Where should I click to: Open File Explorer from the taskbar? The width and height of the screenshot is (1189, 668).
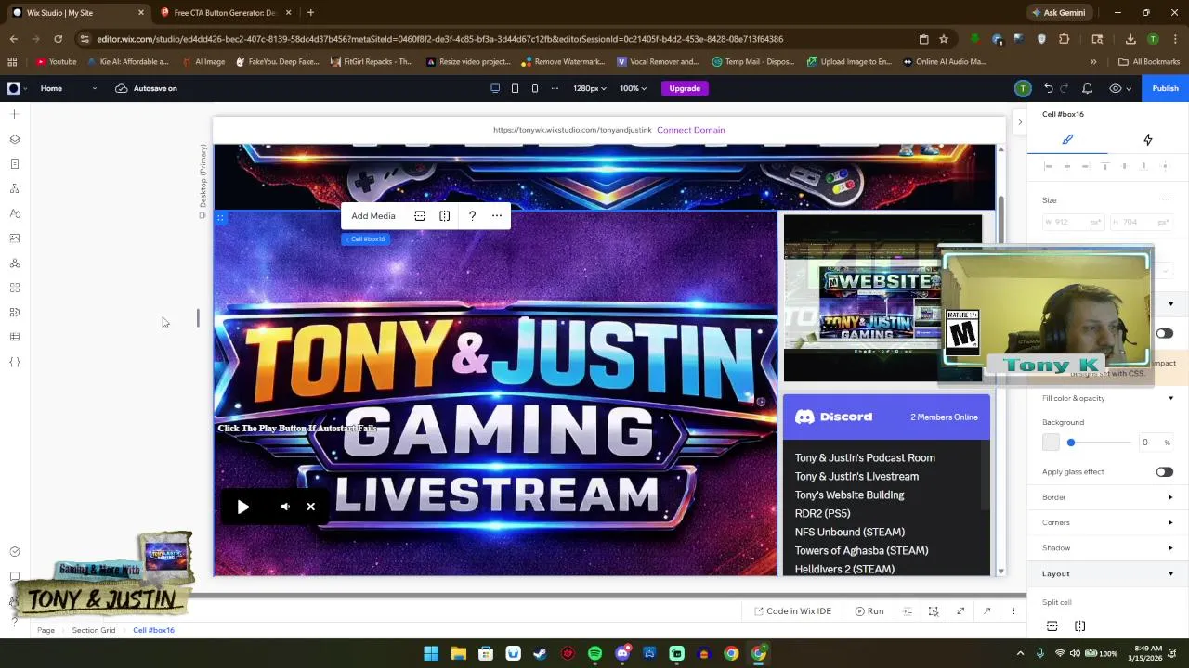point(458,653)
